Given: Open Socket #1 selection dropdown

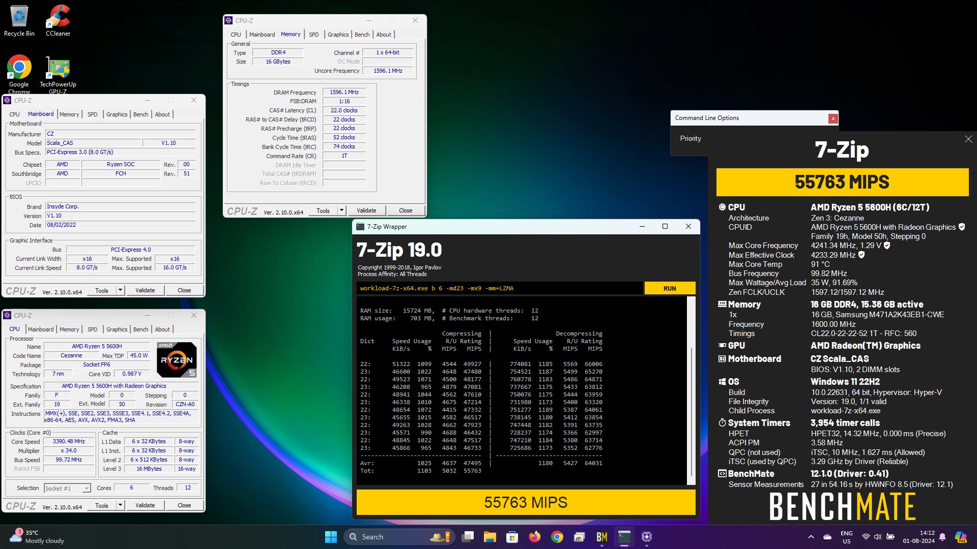Looking at the screenshot, I should [67, 488].
